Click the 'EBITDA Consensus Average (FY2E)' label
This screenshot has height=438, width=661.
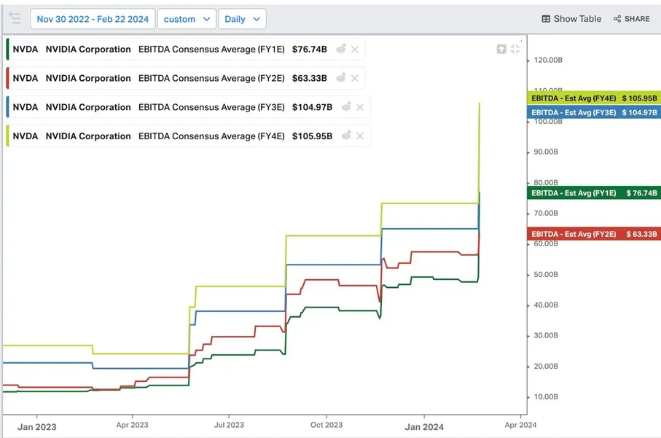(x=211, y=79)
